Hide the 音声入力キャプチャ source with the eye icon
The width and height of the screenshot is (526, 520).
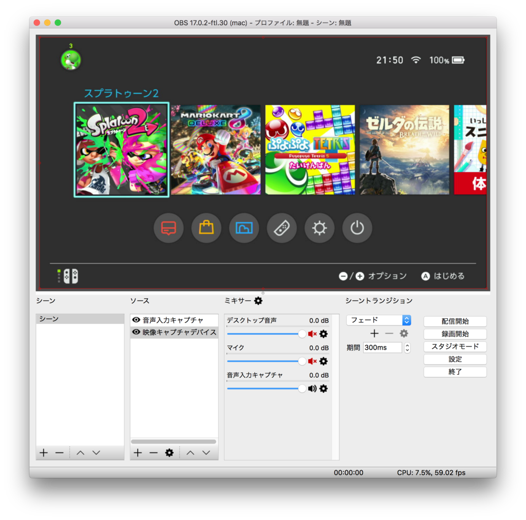click(x=136, y=320)
